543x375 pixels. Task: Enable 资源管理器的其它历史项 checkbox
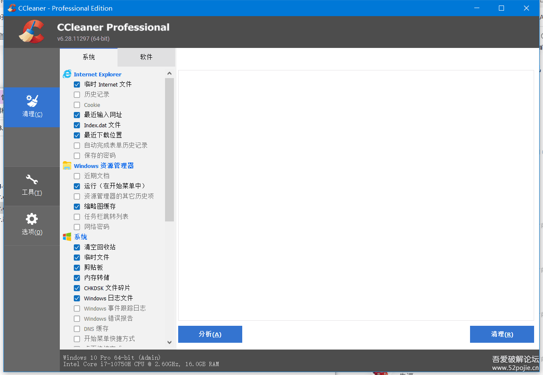click(x=77, y=196)
